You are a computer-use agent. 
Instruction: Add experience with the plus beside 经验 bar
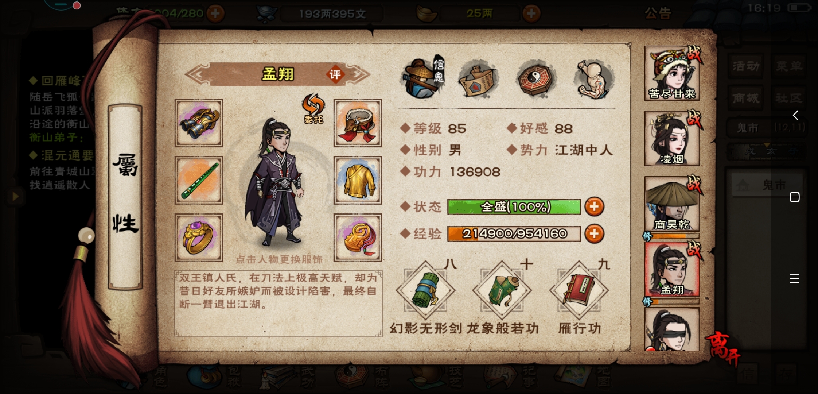click(x=594, y=234)
